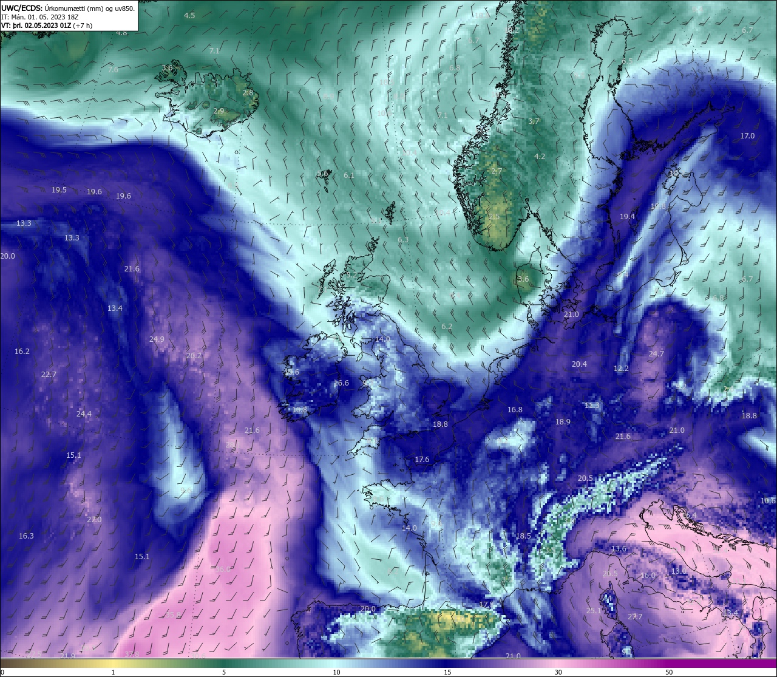
Task: Click the 27.0 value label
Action: coord(94,519)
